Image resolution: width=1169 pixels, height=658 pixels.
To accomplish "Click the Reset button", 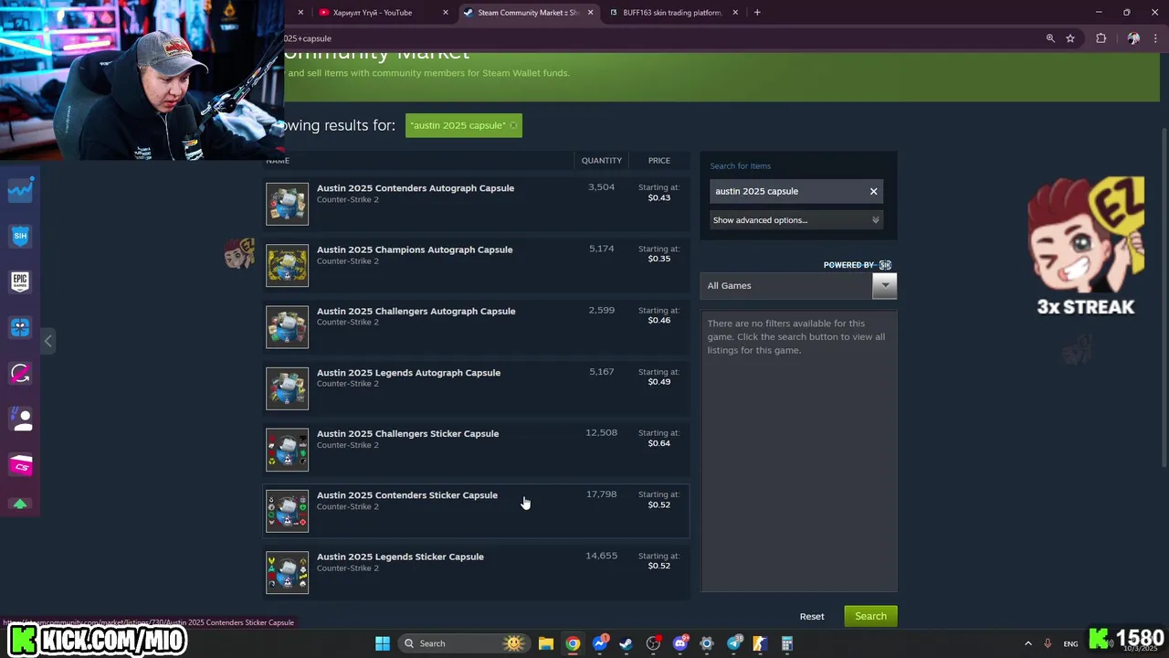I will pos(812,617).
